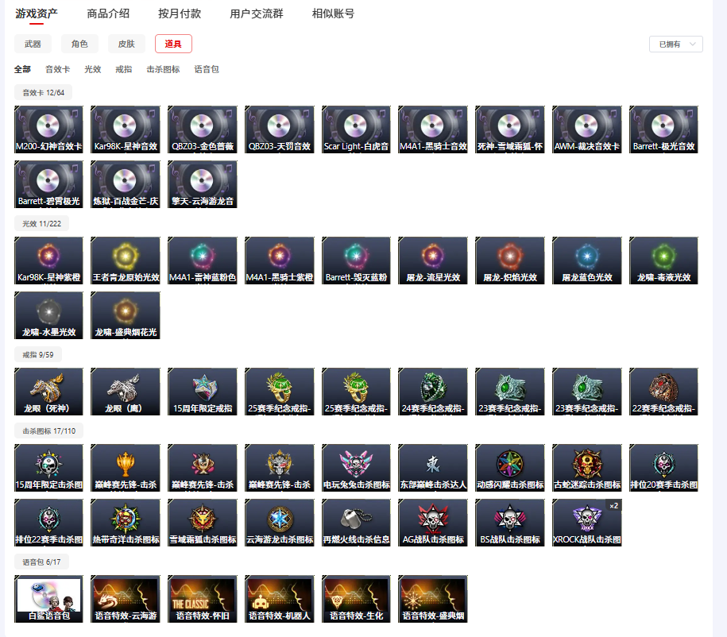
Task: Select the Kar98K-星神音效 card
Action: click(126, 129)
